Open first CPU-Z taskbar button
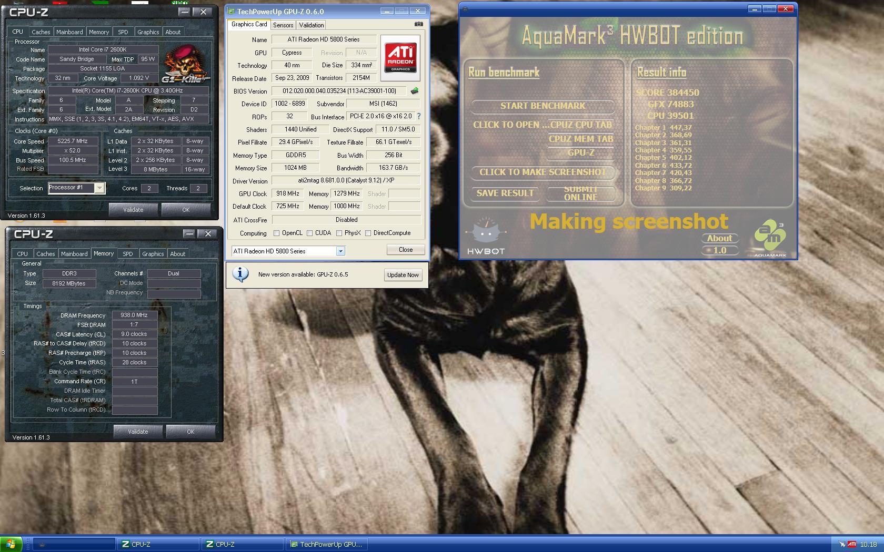 click(158, 544)
